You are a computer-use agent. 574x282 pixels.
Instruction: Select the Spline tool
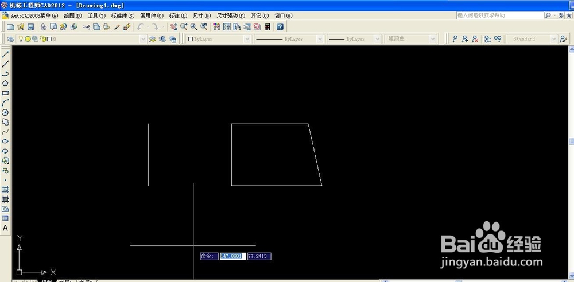pyautogui.click(x=5, y=132)
